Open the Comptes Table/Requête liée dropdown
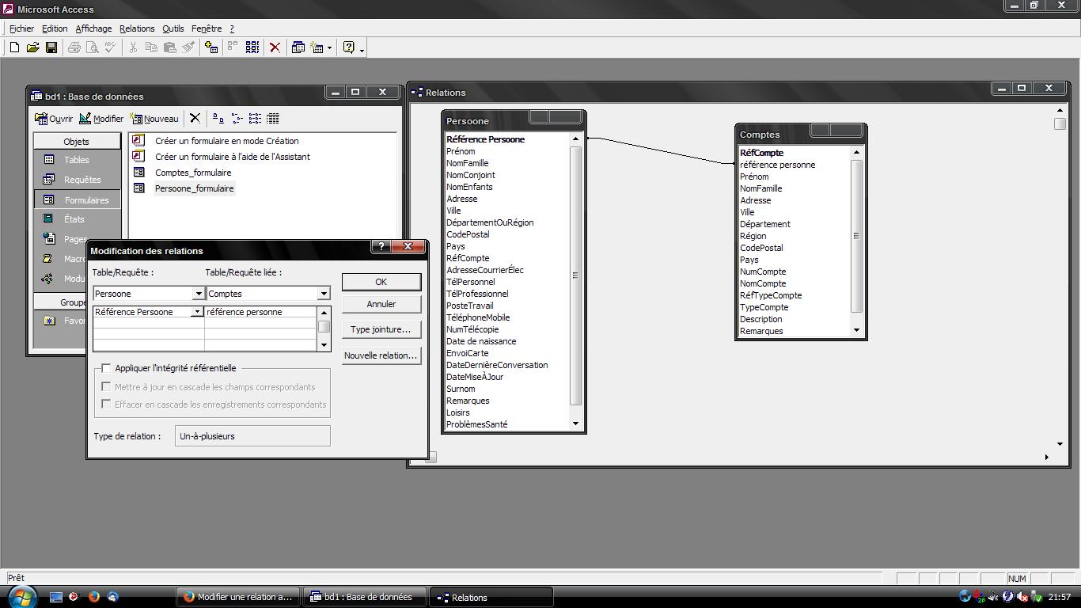Screen dimensions: 1081x608 pos(323,294)
